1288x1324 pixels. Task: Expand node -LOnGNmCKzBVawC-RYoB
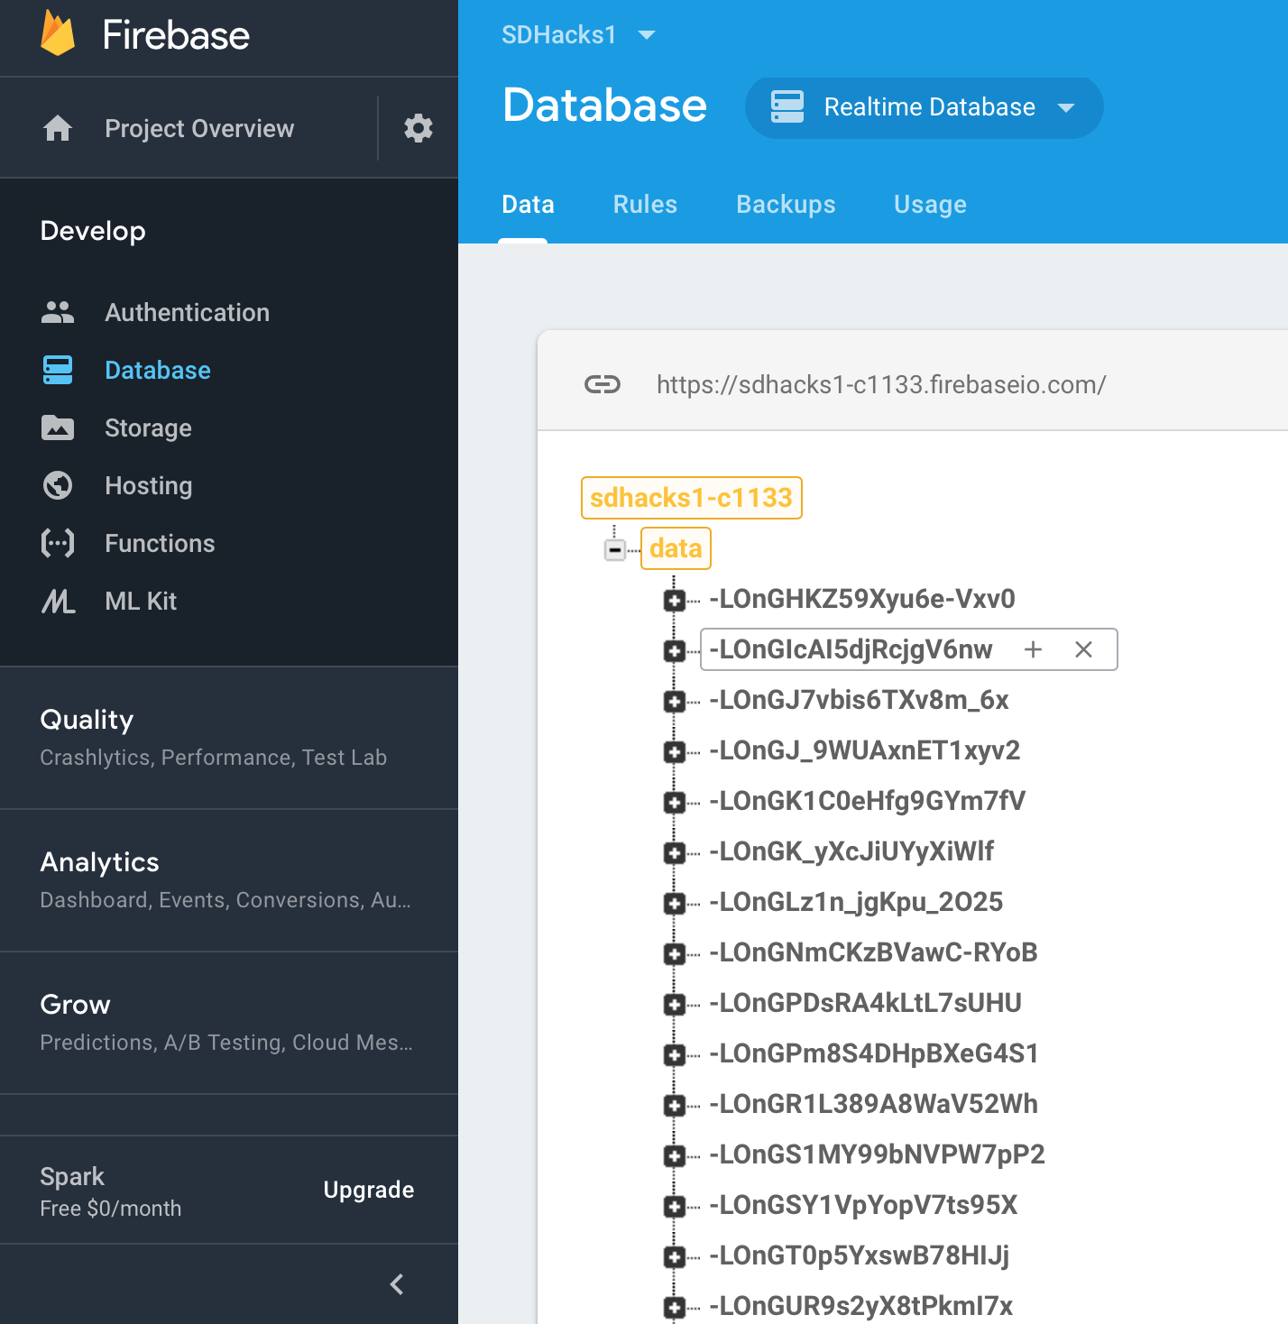pos(674,954)
